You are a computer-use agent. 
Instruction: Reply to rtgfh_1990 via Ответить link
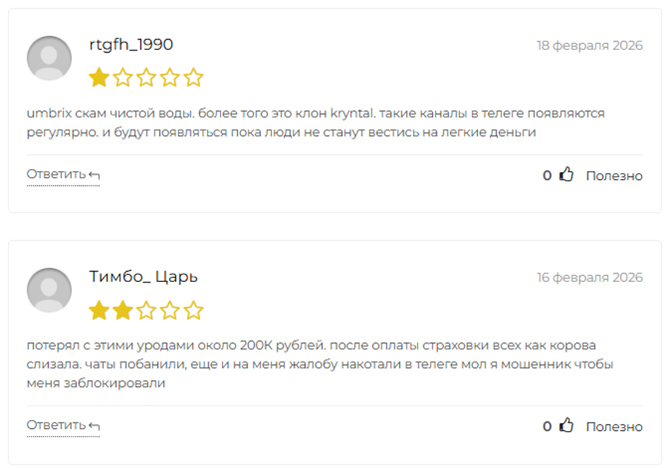tap(56, 174)
